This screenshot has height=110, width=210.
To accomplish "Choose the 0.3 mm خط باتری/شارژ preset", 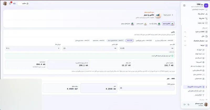I will point(82,41).
